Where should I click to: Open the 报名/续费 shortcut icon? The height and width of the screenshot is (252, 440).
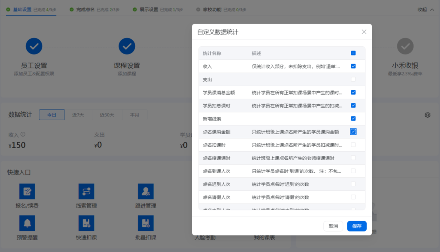tap(27, 191)
